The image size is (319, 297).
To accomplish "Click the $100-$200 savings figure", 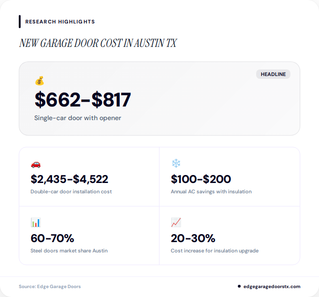I will [x=201, y=179].
